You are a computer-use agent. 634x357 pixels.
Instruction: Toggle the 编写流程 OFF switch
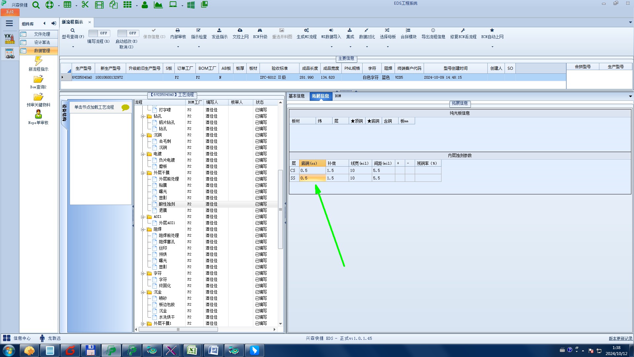[99, 33]
